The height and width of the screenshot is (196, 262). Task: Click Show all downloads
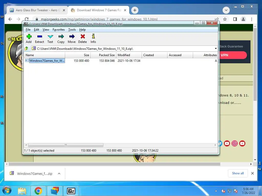pyautogui.click(x=238, y=173)
